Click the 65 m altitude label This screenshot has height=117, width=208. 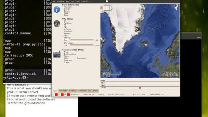[x=103, y=81]
